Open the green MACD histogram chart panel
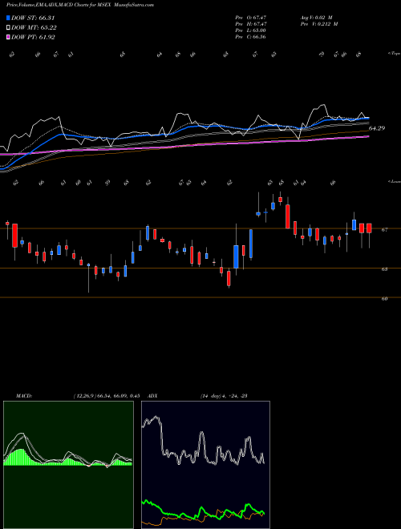The height and width of the screenshot is (529, 401). coord(68,465)
